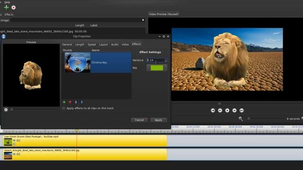Add a new effect with green plus

point(64,102)
